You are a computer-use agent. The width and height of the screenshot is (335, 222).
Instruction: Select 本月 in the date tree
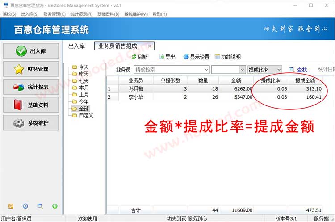84,88
